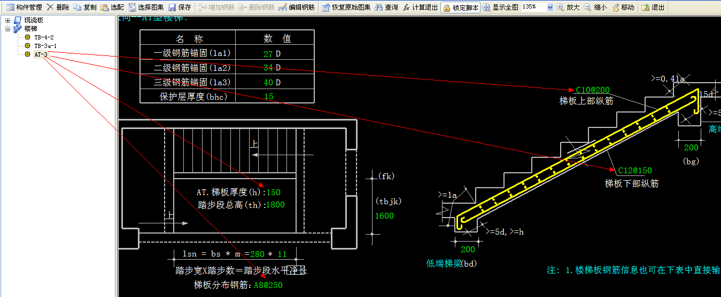Click the 梯板下部纵筋 label
This screenshot has width=721, height=297.
pyautogui.click(x=632, y=183)
